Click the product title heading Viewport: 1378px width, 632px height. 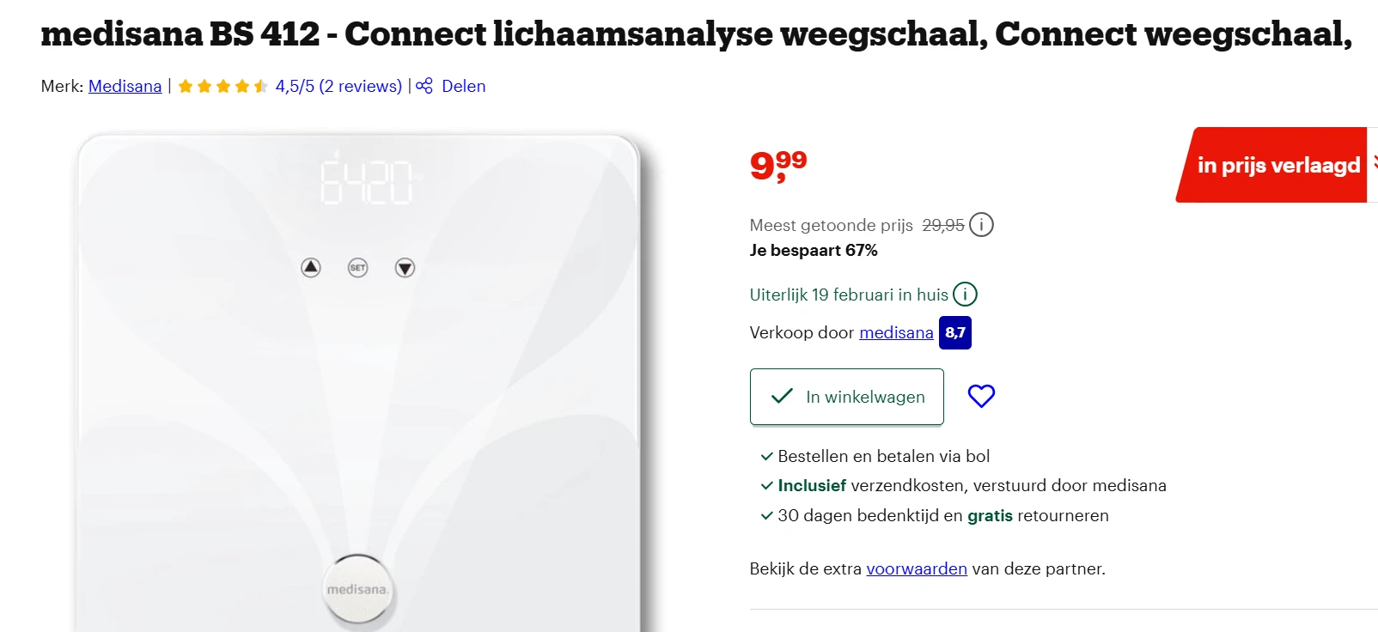point(696,34)
